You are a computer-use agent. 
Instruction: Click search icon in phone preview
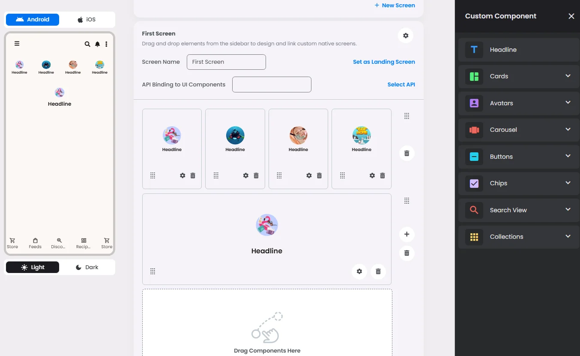(87, 44)
